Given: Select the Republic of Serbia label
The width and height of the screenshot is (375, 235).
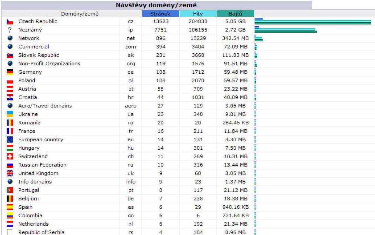Looking at the screenshot, I should (x=41, y=232).
